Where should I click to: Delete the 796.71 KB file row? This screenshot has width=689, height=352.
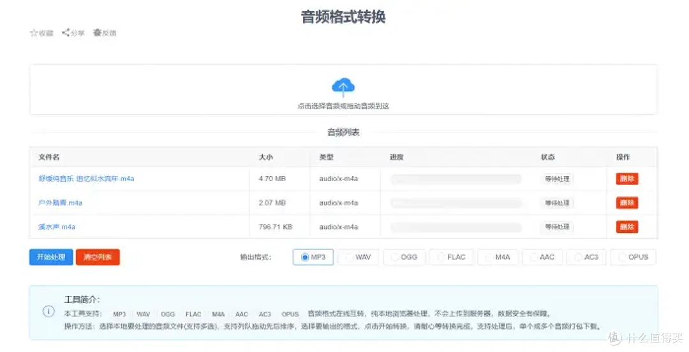(626, 227)
